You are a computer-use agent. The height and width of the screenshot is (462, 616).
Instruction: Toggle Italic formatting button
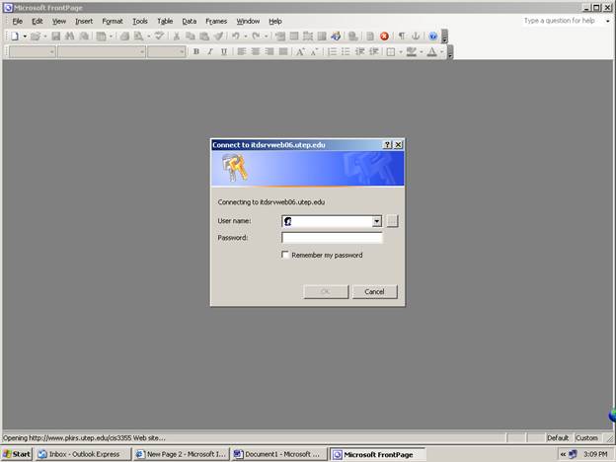(x=210, y=52)
